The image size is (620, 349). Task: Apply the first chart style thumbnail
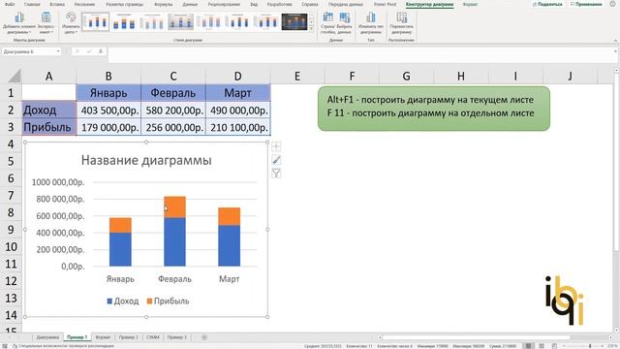95,21
